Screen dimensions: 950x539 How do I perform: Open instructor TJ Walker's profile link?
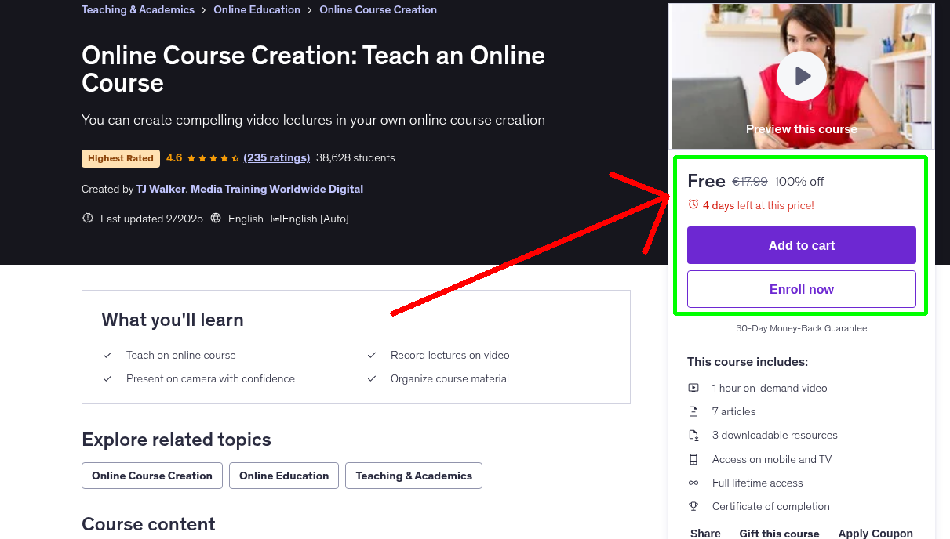click(x=160, y=189)
